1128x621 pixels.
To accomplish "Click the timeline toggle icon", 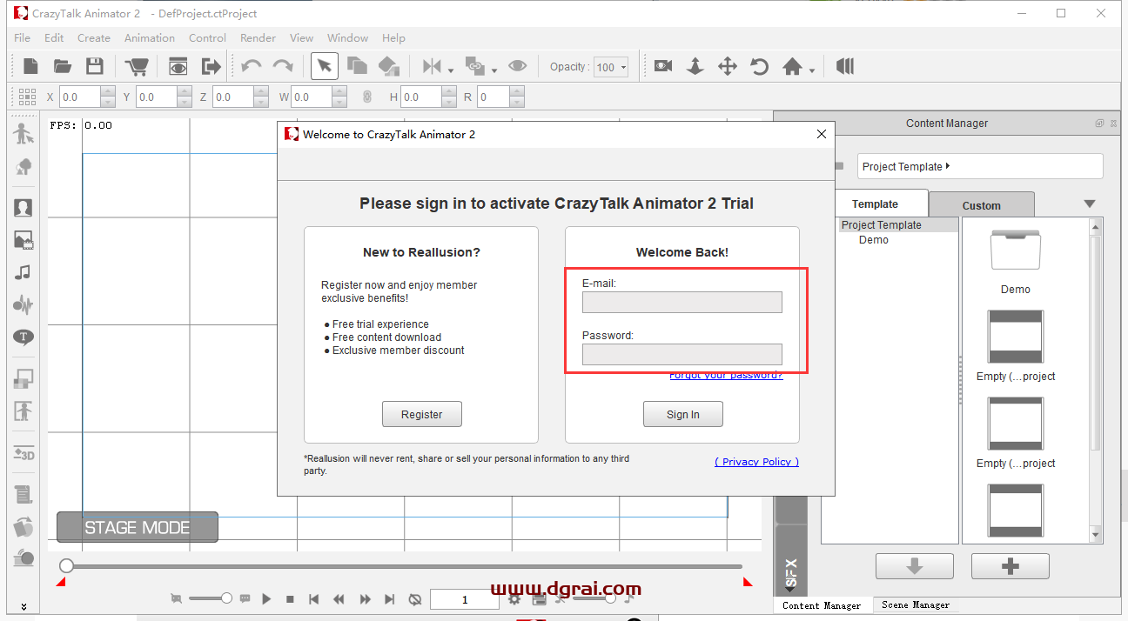I will point(844,66).
